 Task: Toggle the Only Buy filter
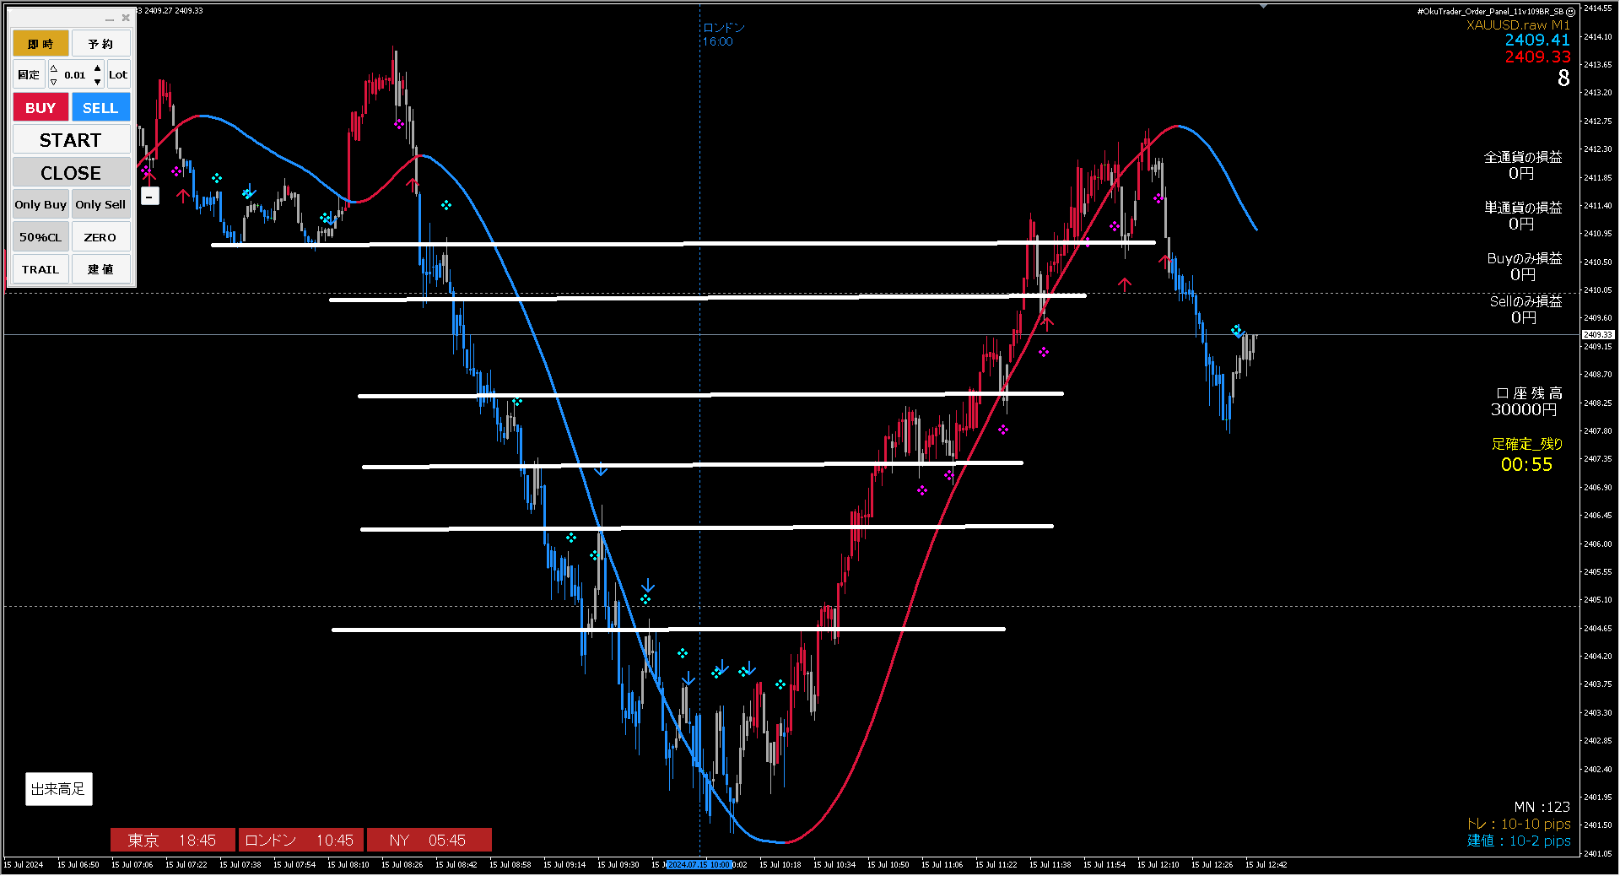pyautogui.click(x=40, y=204)
